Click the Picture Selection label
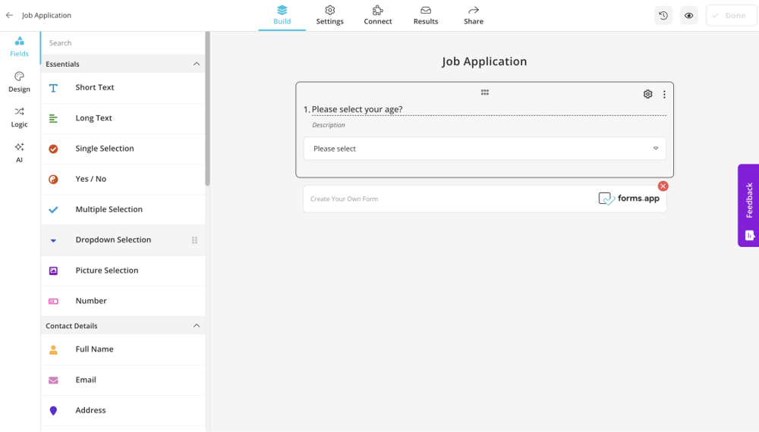 pyautogui.click(x=107, y=270)
